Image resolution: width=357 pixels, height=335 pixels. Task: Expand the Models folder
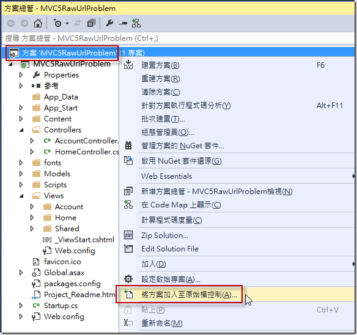pyautogui.click(x=21, y=174)
